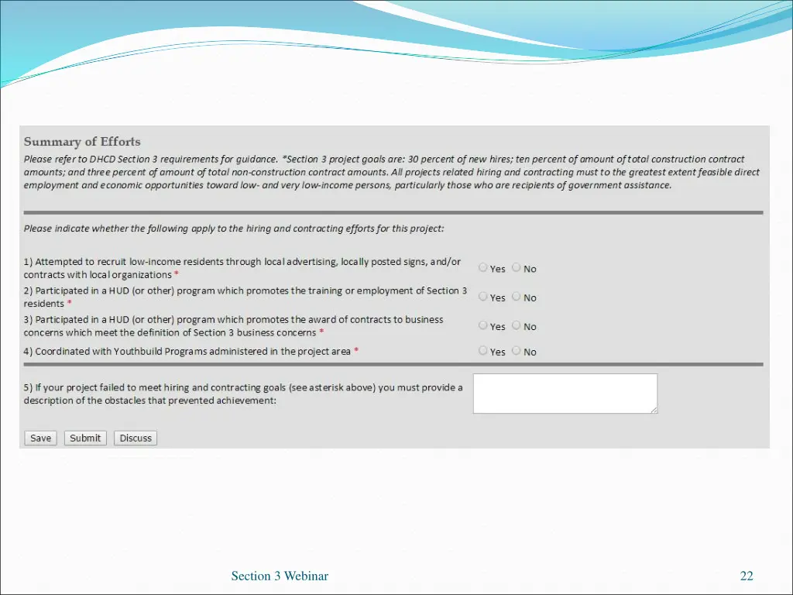This screenshot has height=595, width=793.
Task: Choose No for HUD training or employment program
Action: pyautogui.click(x=517, y=296)
